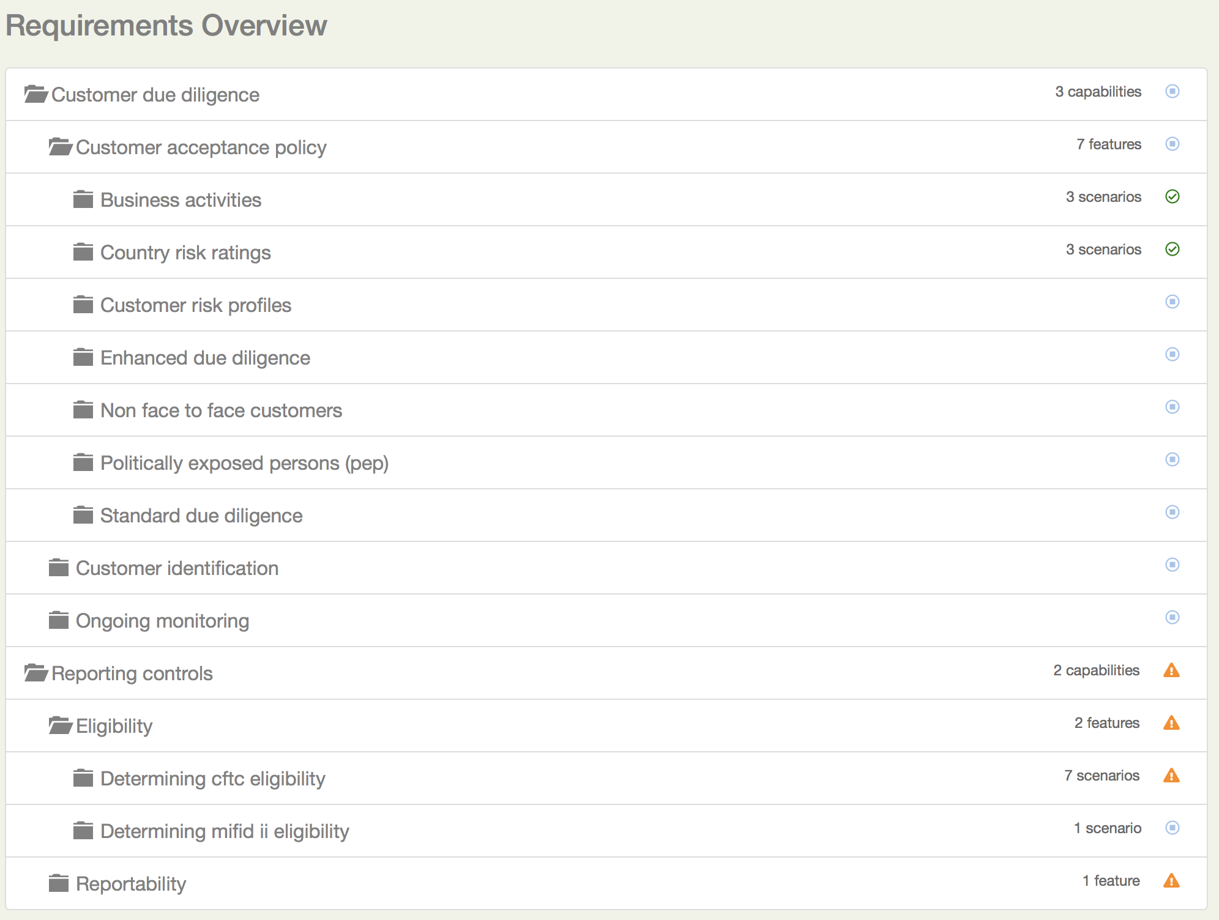Click the 7 scenarios count label
This screenshot has height=920, width=1219.
1102,776
